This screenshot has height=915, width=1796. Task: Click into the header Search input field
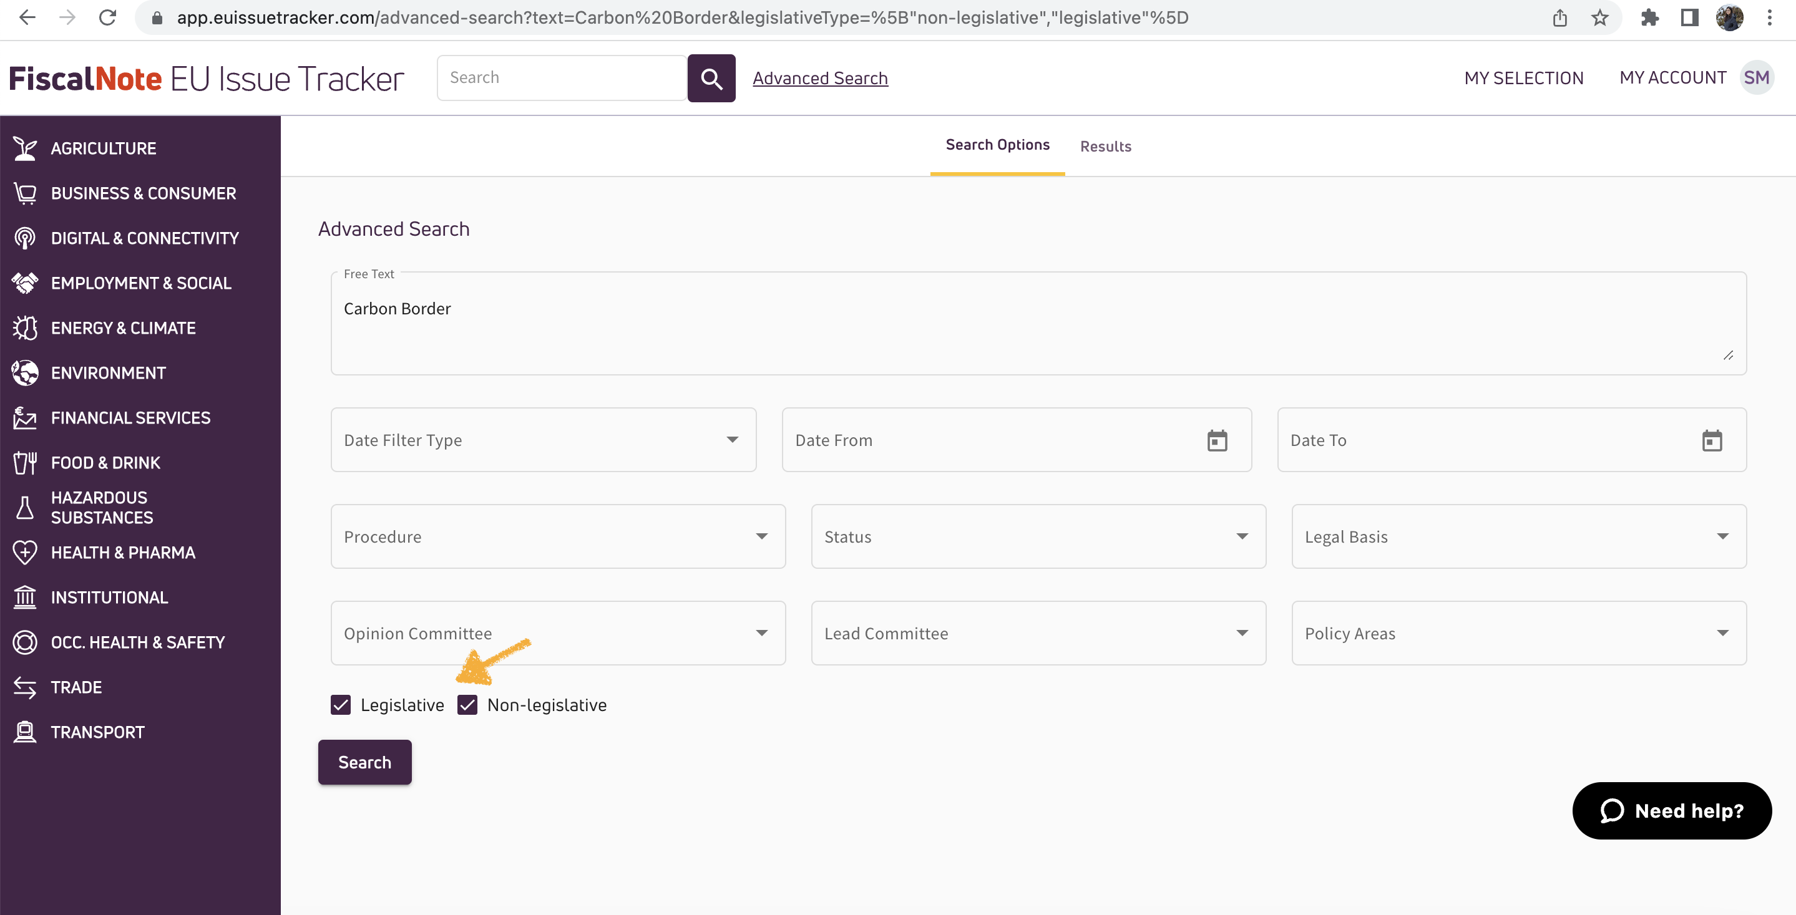[x=562, y=78]
